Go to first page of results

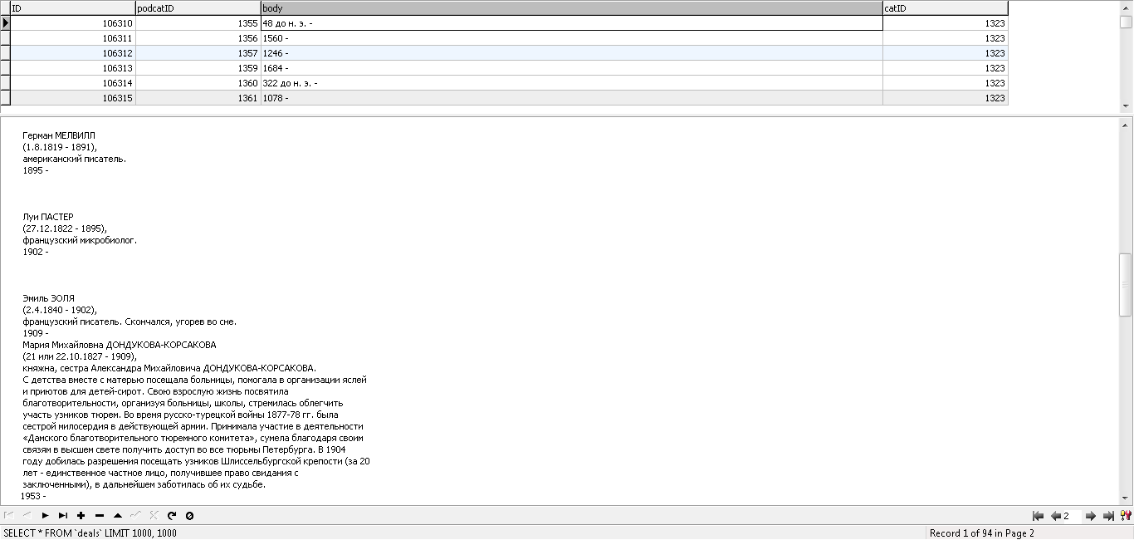[1038, 516]
